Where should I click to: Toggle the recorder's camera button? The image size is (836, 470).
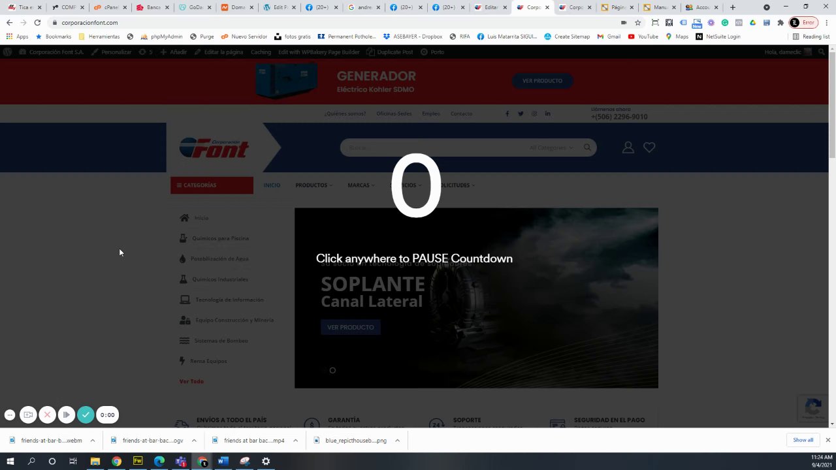(28, 415)
